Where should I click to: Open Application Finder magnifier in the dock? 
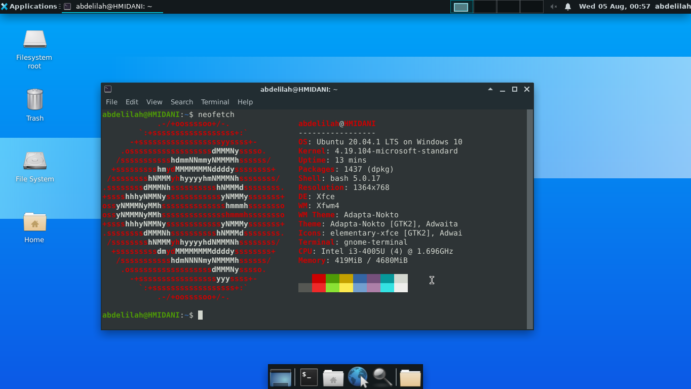pos(382,377)
